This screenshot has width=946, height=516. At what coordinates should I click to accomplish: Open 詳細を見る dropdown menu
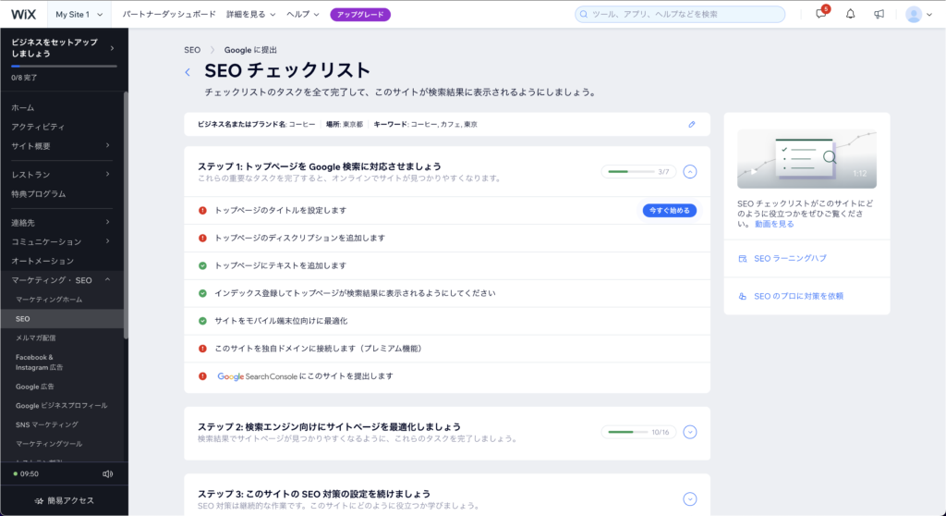[251, 15]
